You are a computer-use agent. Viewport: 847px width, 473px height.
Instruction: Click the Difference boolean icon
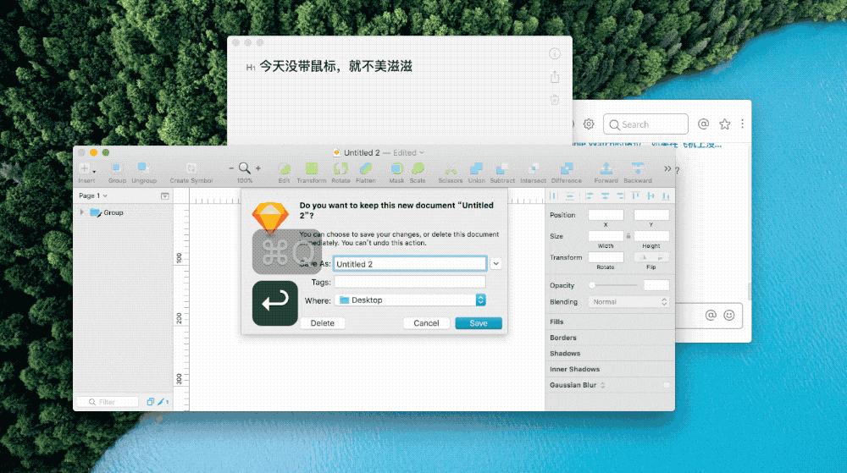[x=567, y=168]
